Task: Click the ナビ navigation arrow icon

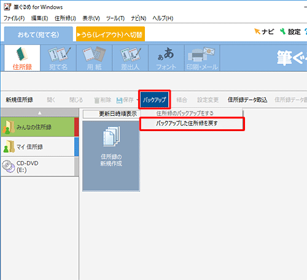Action: point(264,32)
